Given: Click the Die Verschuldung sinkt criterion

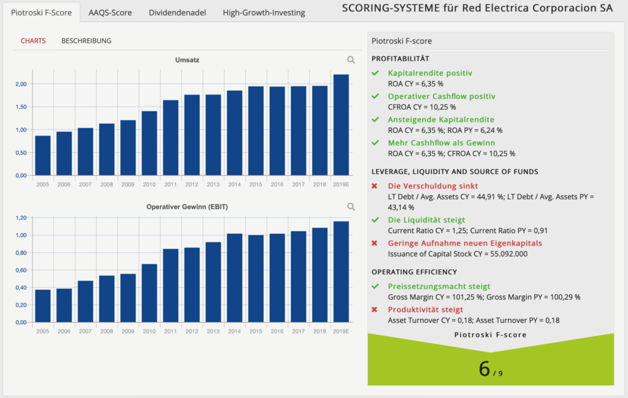Looking at the screenshot, I should coord(433,186).
